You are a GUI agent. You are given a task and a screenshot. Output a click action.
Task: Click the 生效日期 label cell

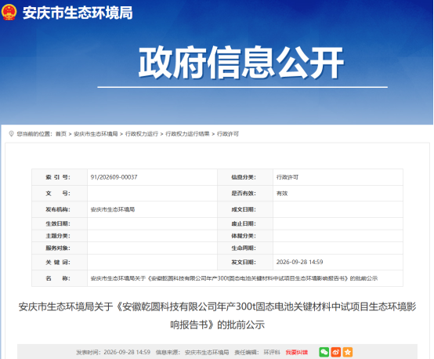coord(60,223)
